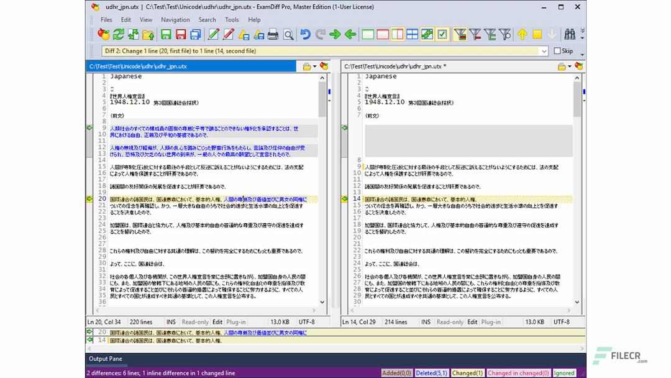Enable the Skip checkbox
Screen dimensions: 671x378
[x=557, y=51]
